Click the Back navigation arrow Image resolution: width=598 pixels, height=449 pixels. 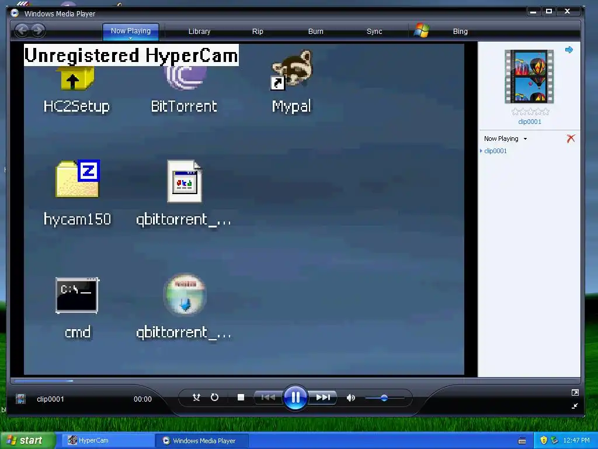[22, 30]
